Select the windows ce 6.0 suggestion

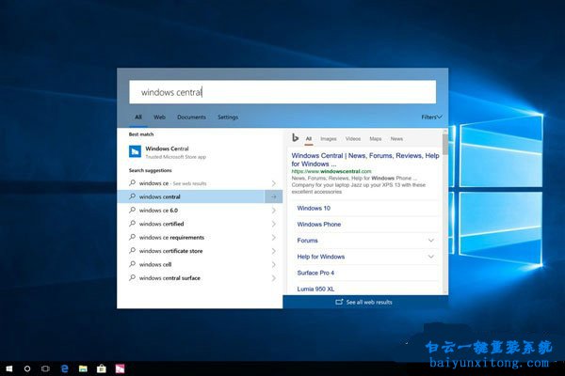[x=200, y=211]
